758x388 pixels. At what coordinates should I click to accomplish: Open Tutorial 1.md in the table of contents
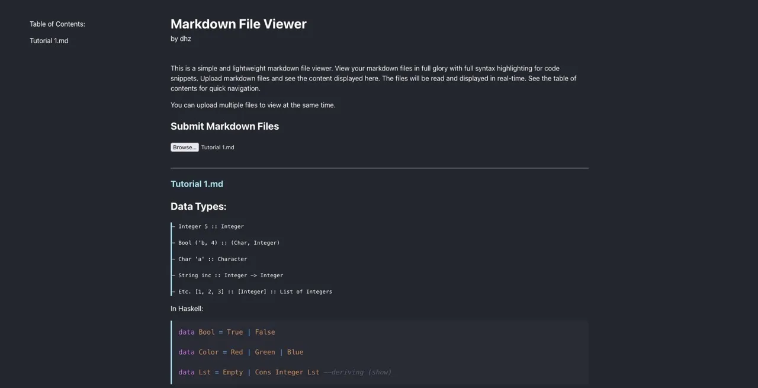[49, 41]
